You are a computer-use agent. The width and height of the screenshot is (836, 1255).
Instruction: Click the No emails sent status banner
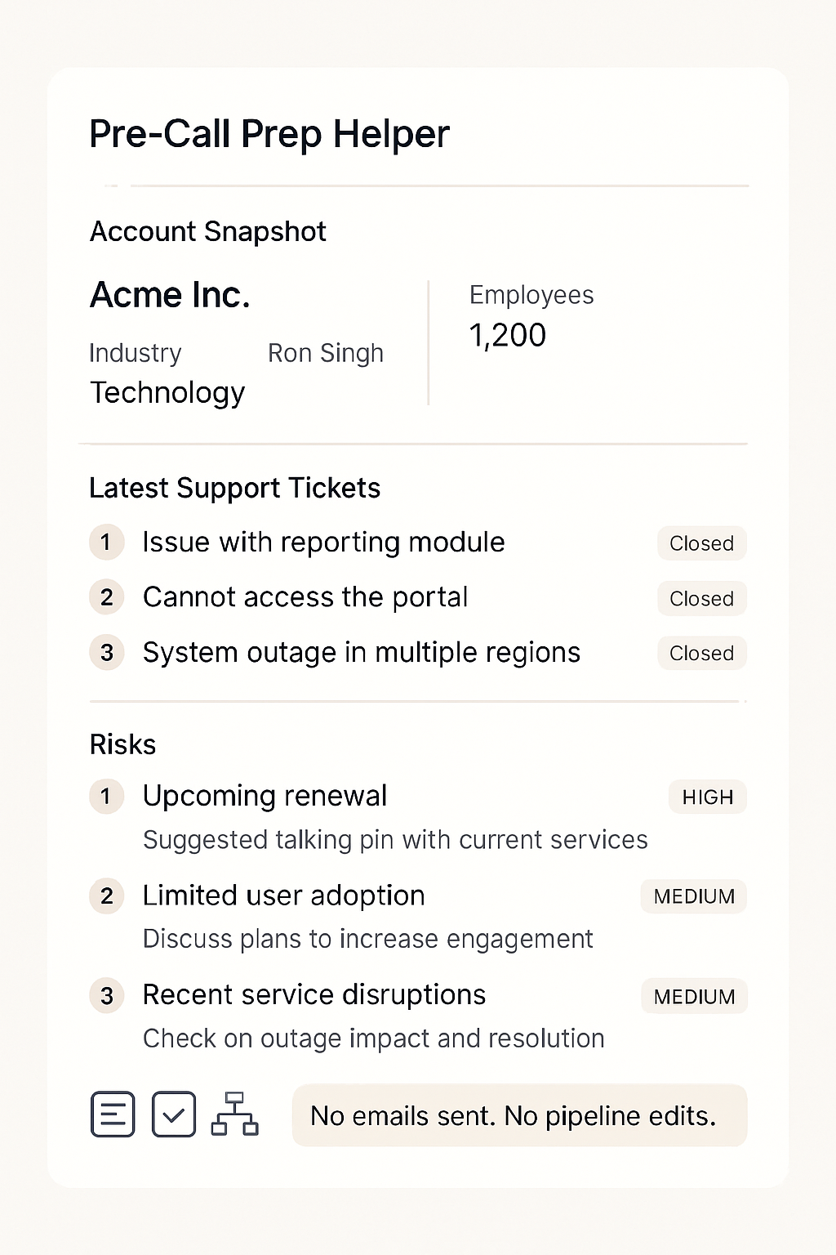tap(519, 1115)
